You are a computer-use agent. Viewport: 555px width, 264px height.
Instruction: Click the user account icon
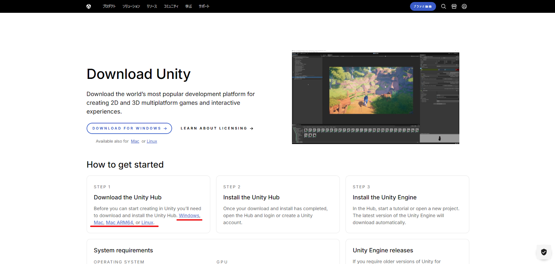click(x=464, y=6)
